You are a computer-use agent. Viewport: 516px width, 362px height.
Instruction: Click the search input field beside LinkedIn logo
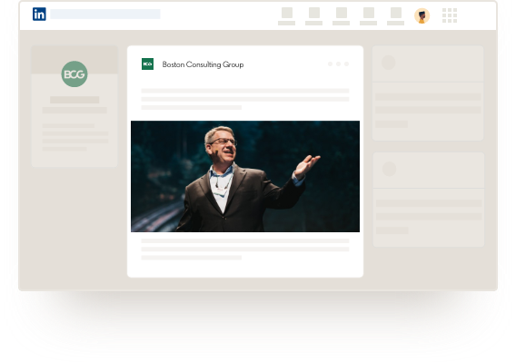pyautogui.click(x=105, y=15)
